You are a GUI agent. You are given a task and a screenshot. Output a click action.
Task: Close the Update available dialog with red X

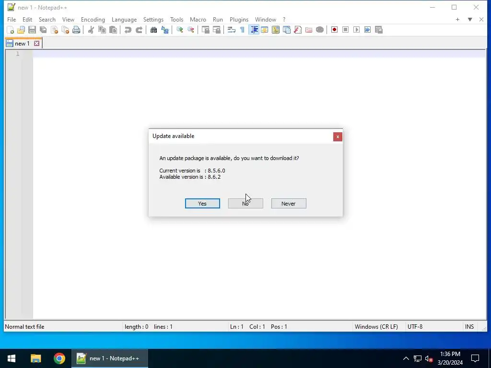point(338,137)
